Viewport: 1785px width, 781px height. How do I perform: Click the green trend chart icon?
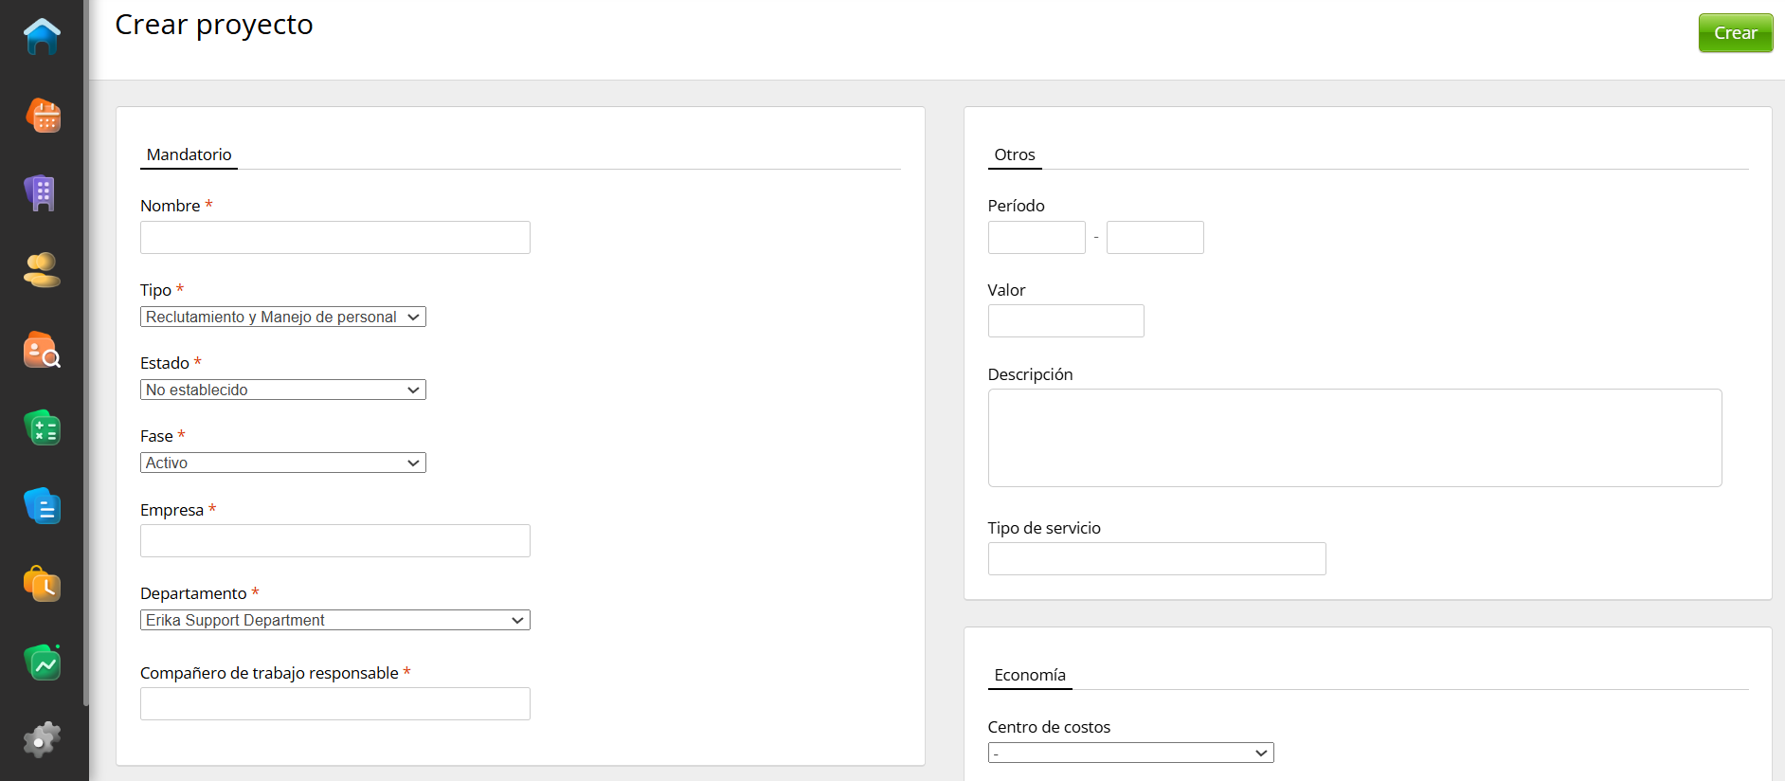point(42,663)
